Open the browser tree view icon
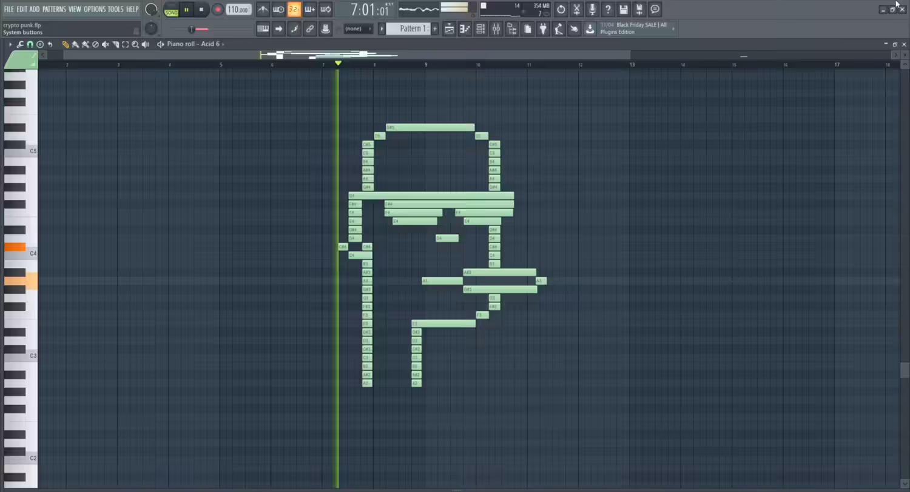The height and width of the screenshot is (492, 910). pos(512,28)
